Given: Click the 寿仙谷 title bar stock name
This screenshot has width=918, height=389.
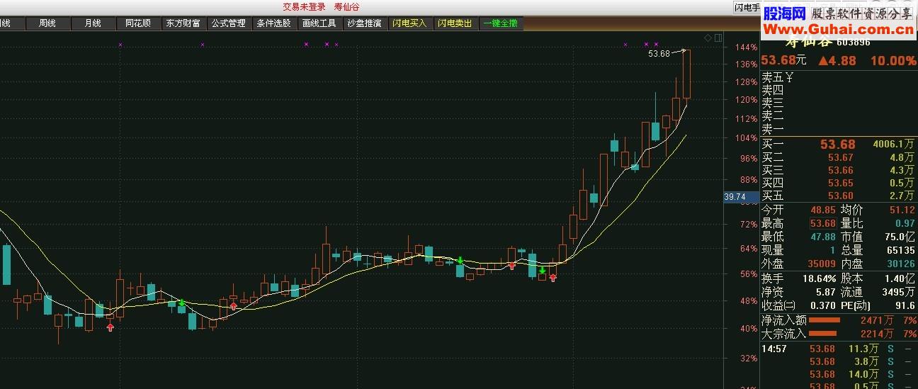Looking at the screenshot, I should tap(347, 7).
